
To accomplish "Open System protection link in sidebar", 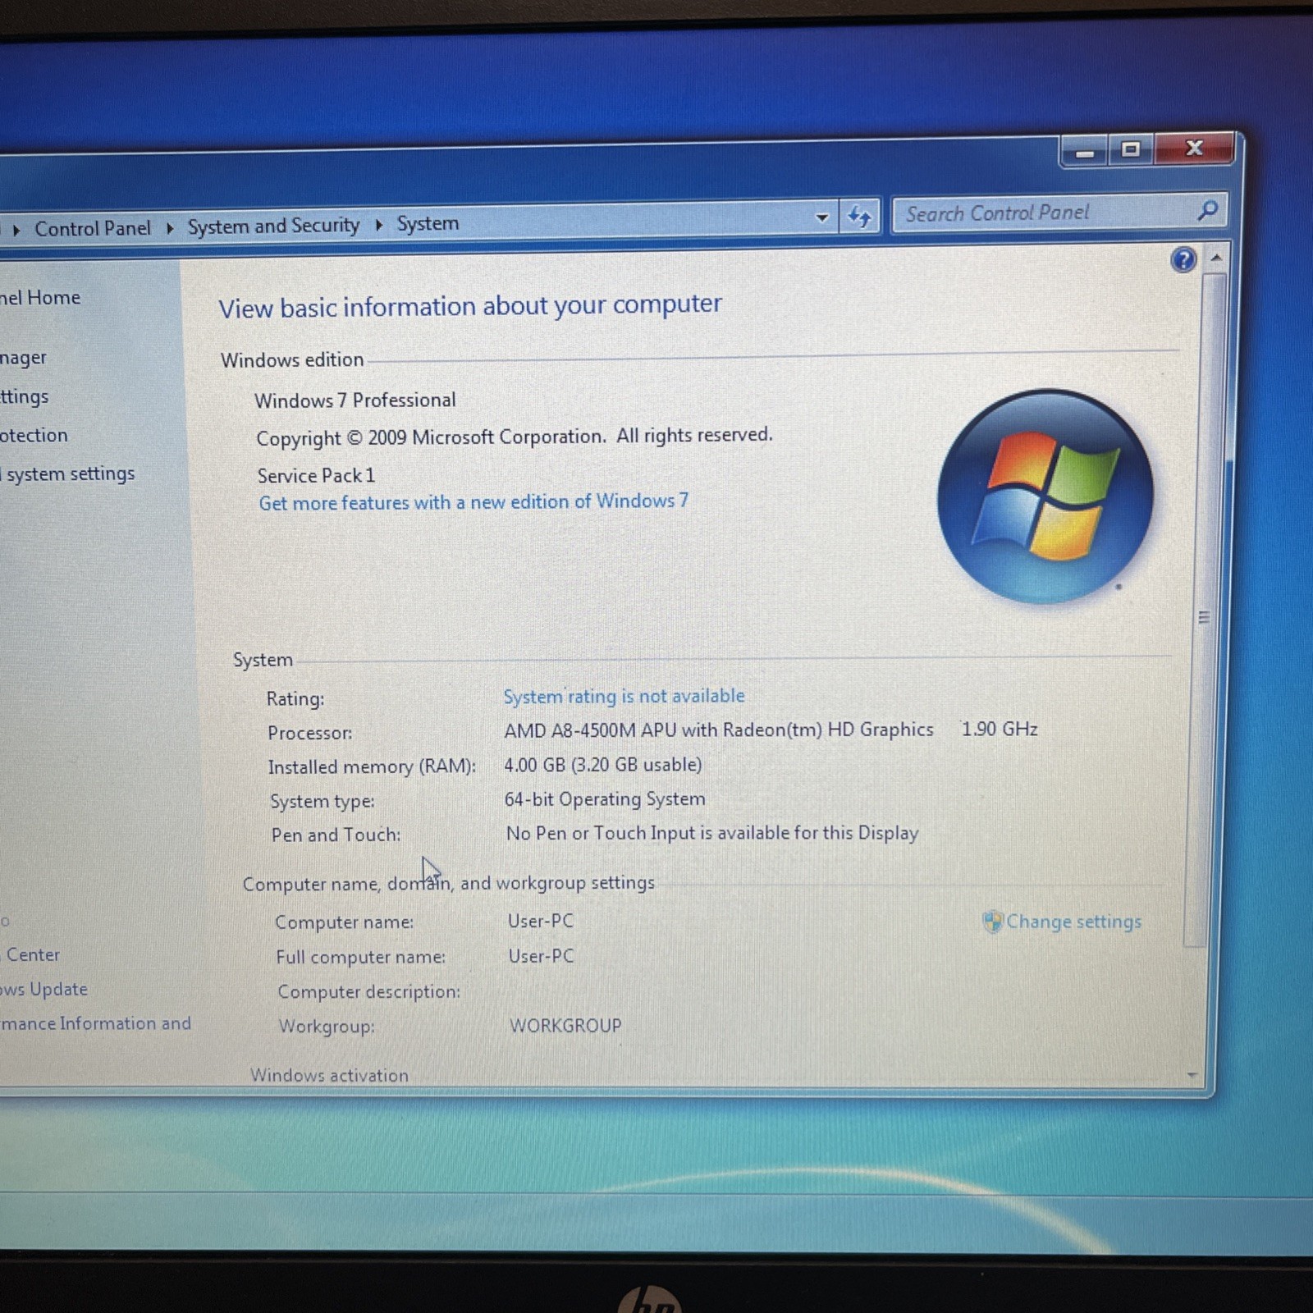I will point(34,435).
